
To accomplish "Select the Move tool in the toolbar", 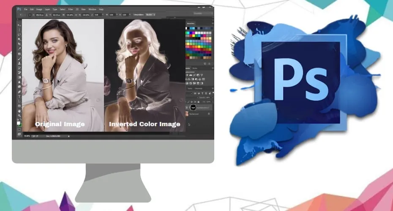I will click(19, 25).
